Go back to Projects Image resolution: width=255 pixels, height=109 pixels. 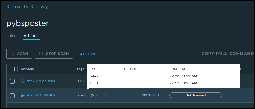point(17,7)
